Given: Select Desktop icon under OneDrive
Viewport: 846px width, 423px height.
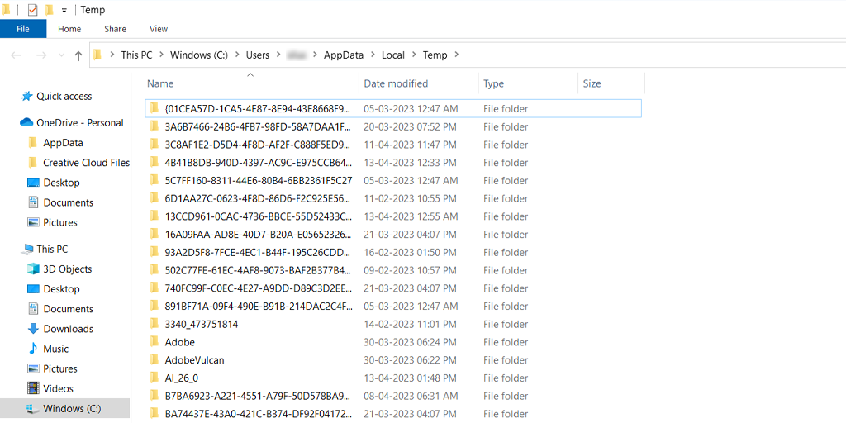Looking at the screenshot, I should (33, 183).
